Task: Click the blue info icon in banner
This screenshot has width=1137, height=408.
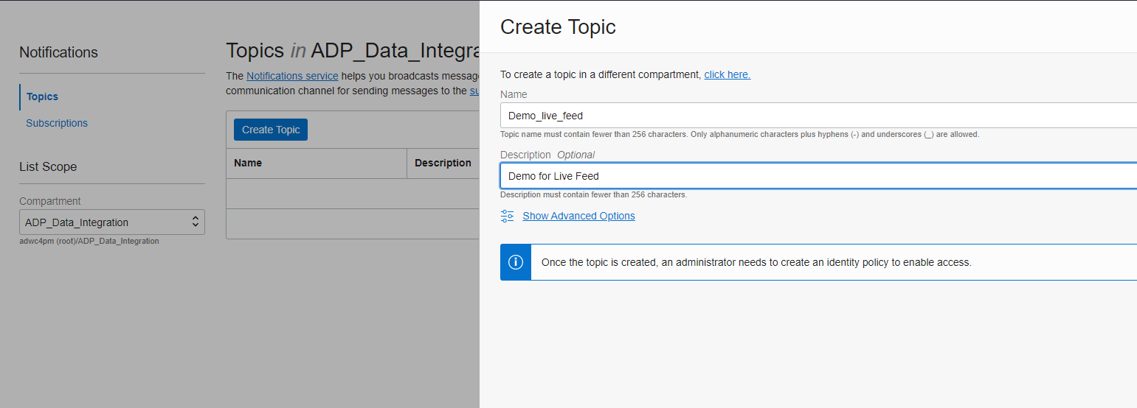Action: click(516, 262)
